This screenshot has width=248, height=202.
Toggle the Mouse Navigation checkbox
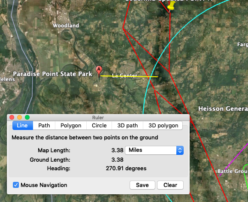click(x=16, y=185)
